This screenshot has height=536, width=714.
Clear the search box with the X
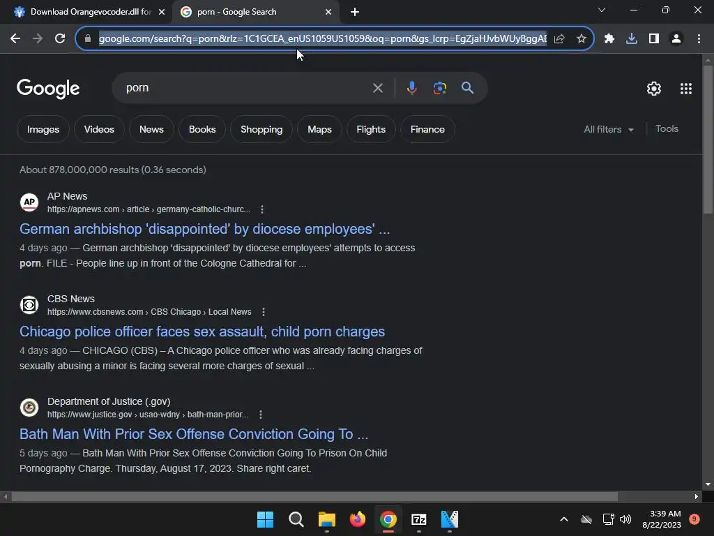point(377,88)
